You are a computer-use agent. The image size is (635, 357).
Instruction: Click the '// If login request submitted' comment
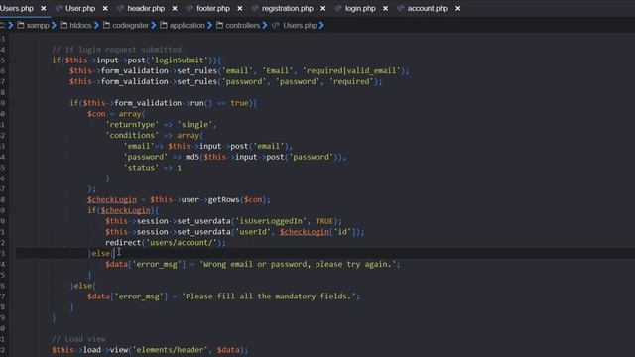point(117,50)
